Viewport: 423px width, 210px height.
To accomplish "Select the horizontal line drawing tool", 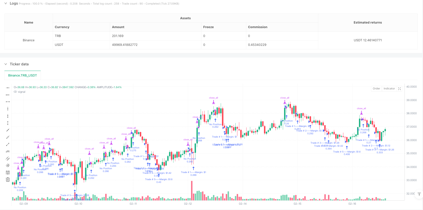I will pyautogui.click(x=8, y=88).
